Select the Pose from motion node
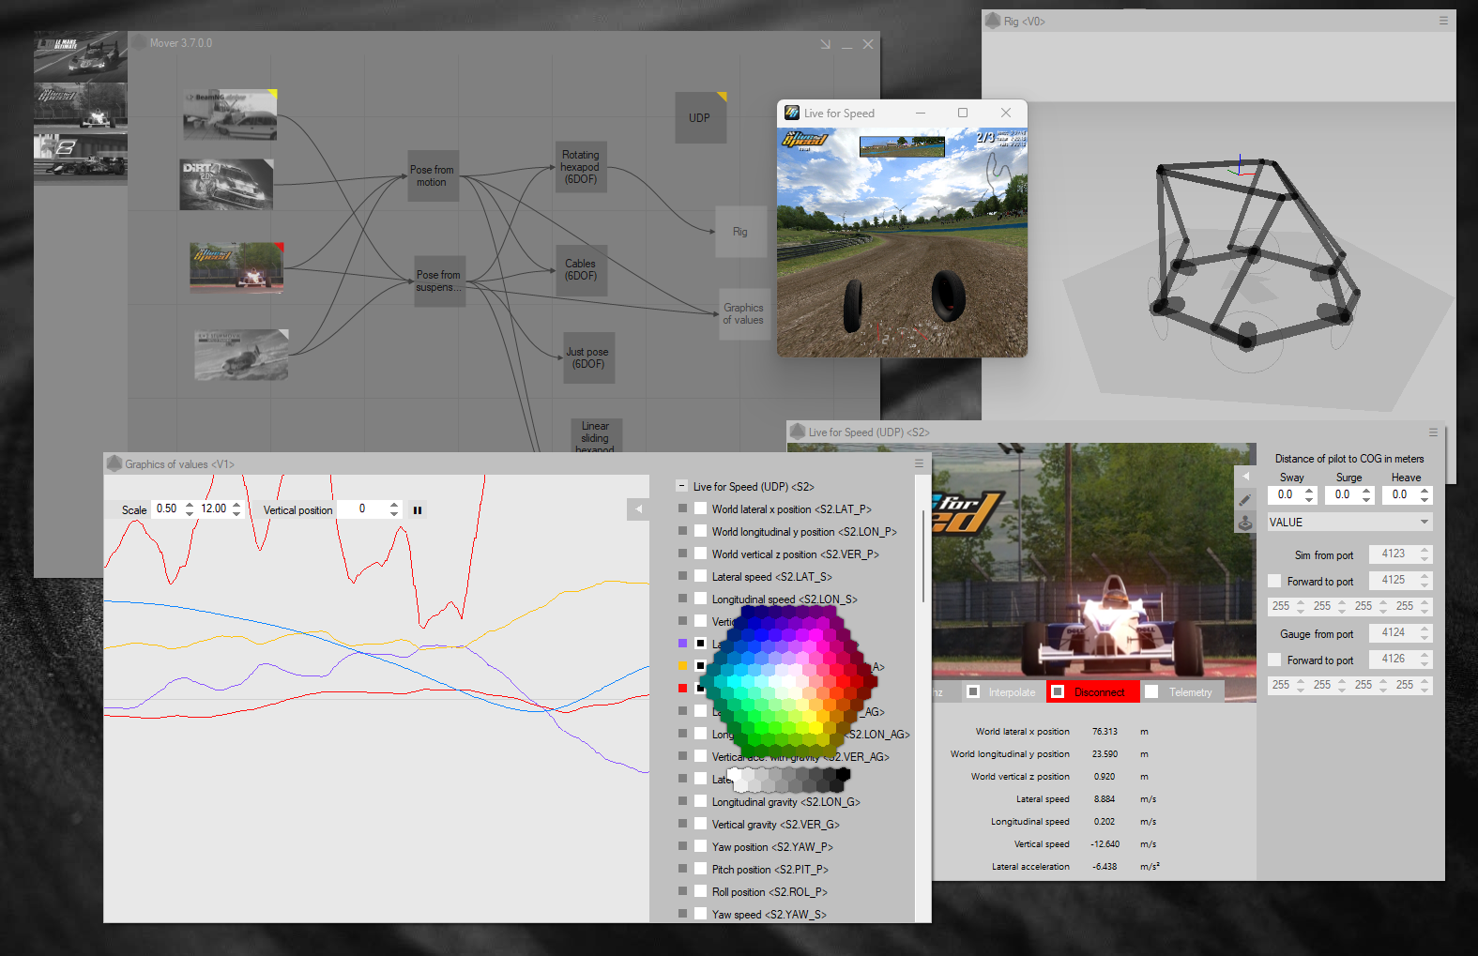1478x956 pixels. pyautogui.click(x=433, y=175)
